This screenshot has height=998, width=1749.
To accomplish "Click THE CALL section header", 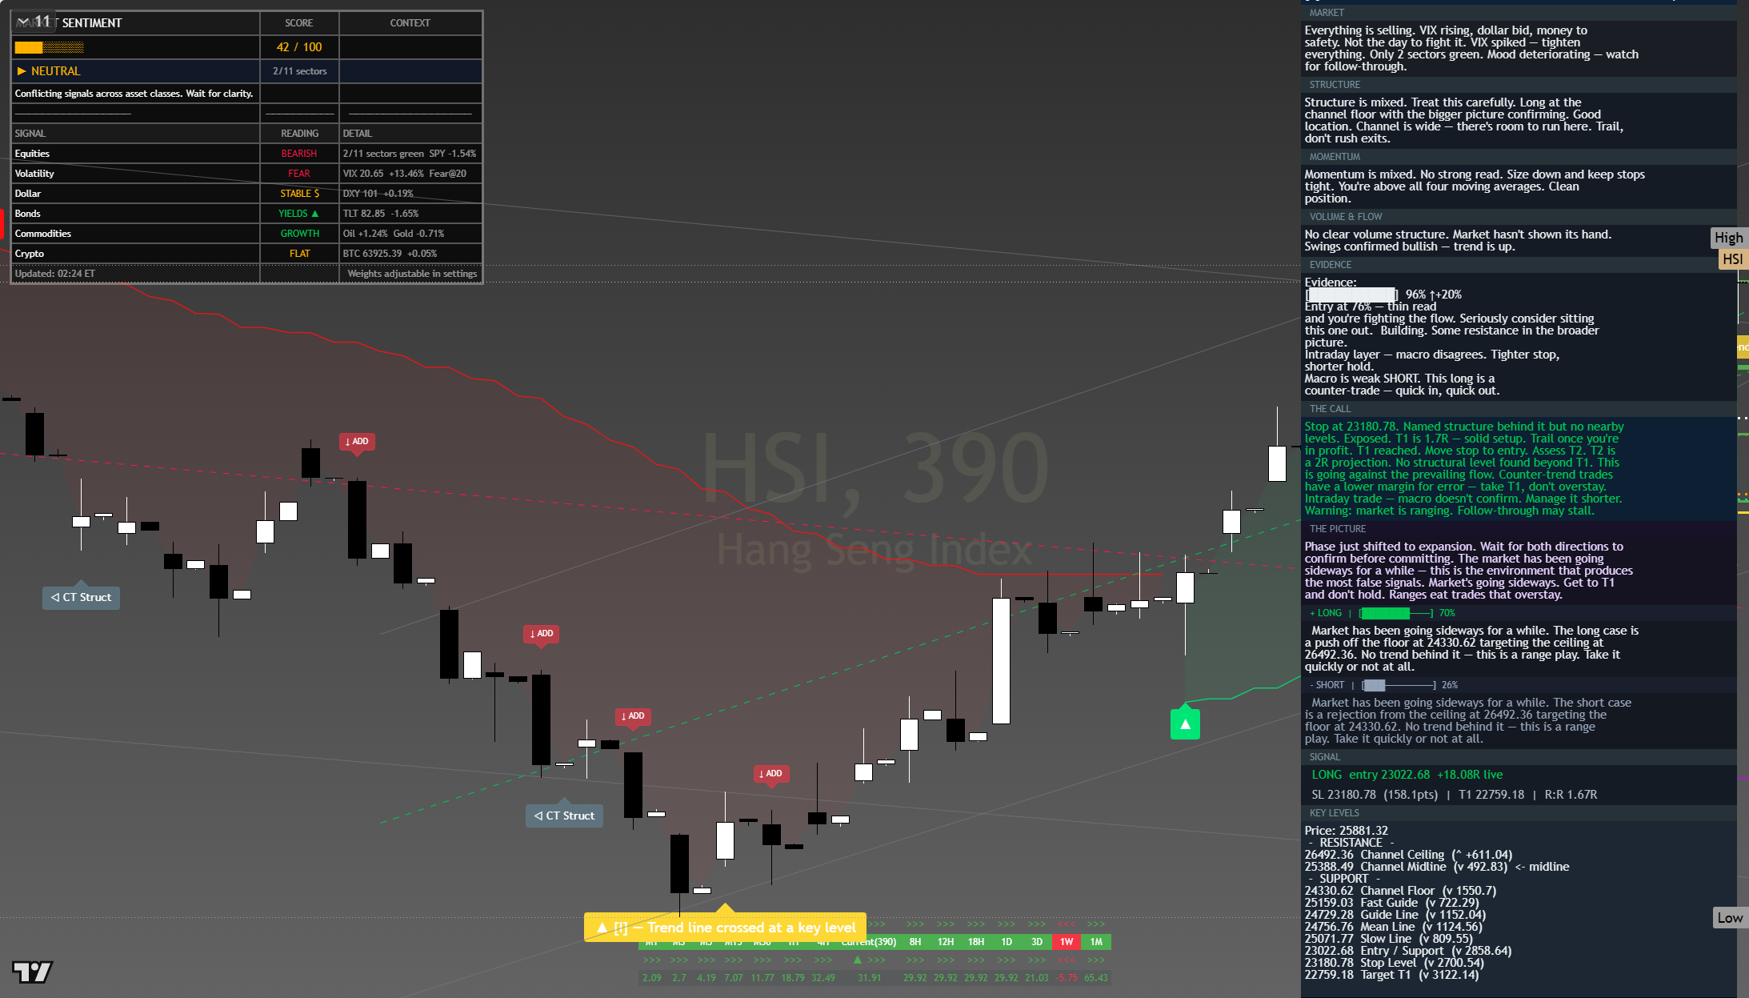I will (1519, 409).
